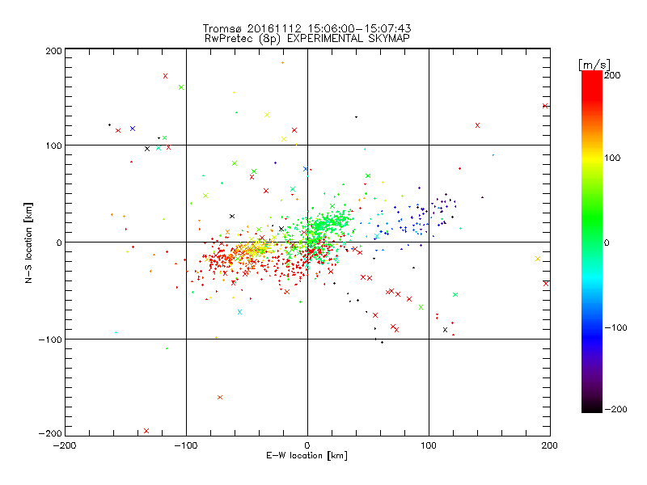Image resolution: width=647 pixels, height=485 pixels.
Task: Select the N-S axis tick label "-100"
Action: (50, 339)
